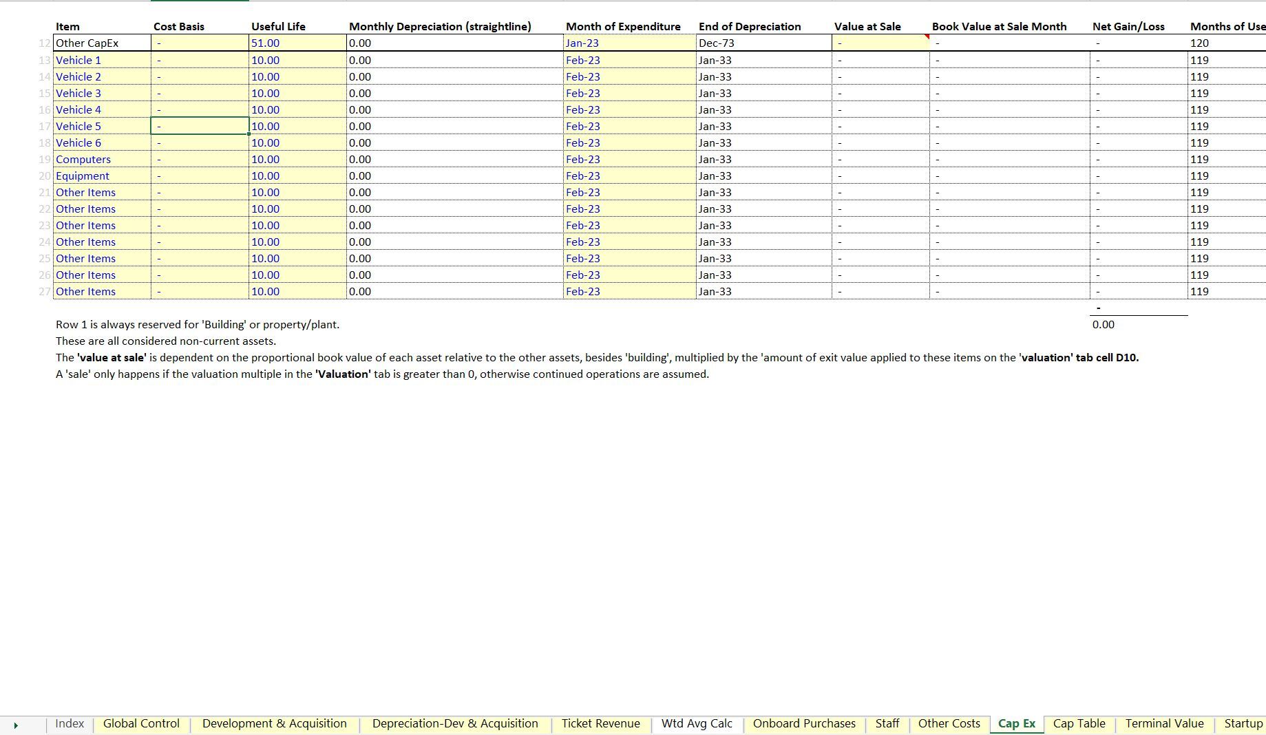Image resolution: width=1266 pixels, height=735 pixels.
Task: Click the Vehicle 1 item cell
Action: [102, 60]
